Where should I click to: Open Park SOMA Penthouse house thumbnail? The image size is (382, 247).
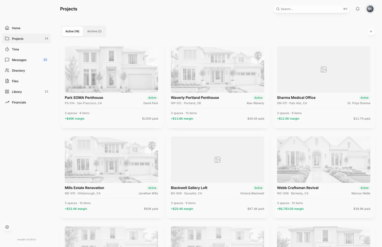pyautogui.click(x=111, y=69)
